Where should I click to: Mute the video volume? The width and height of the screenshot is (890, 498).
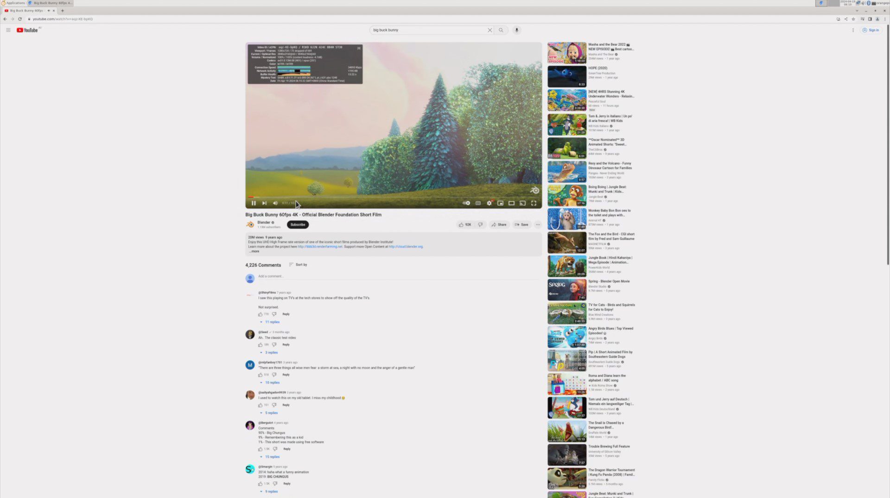[275, 203]
